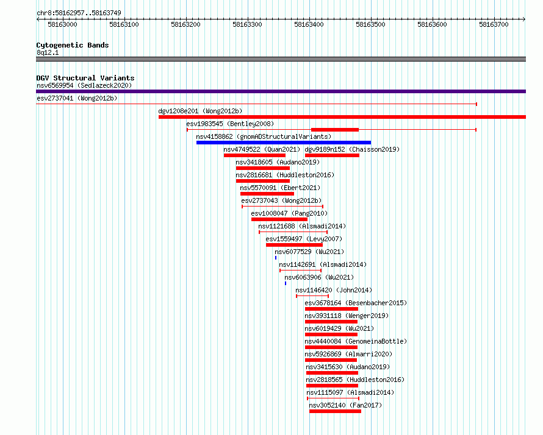This screenshot has height=435, width=543.
Task: Click the red bar under esv1008047
Action: coord(279,219)
